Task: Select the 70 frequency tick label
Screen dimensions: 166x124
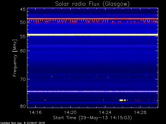Action: point(23,79)
